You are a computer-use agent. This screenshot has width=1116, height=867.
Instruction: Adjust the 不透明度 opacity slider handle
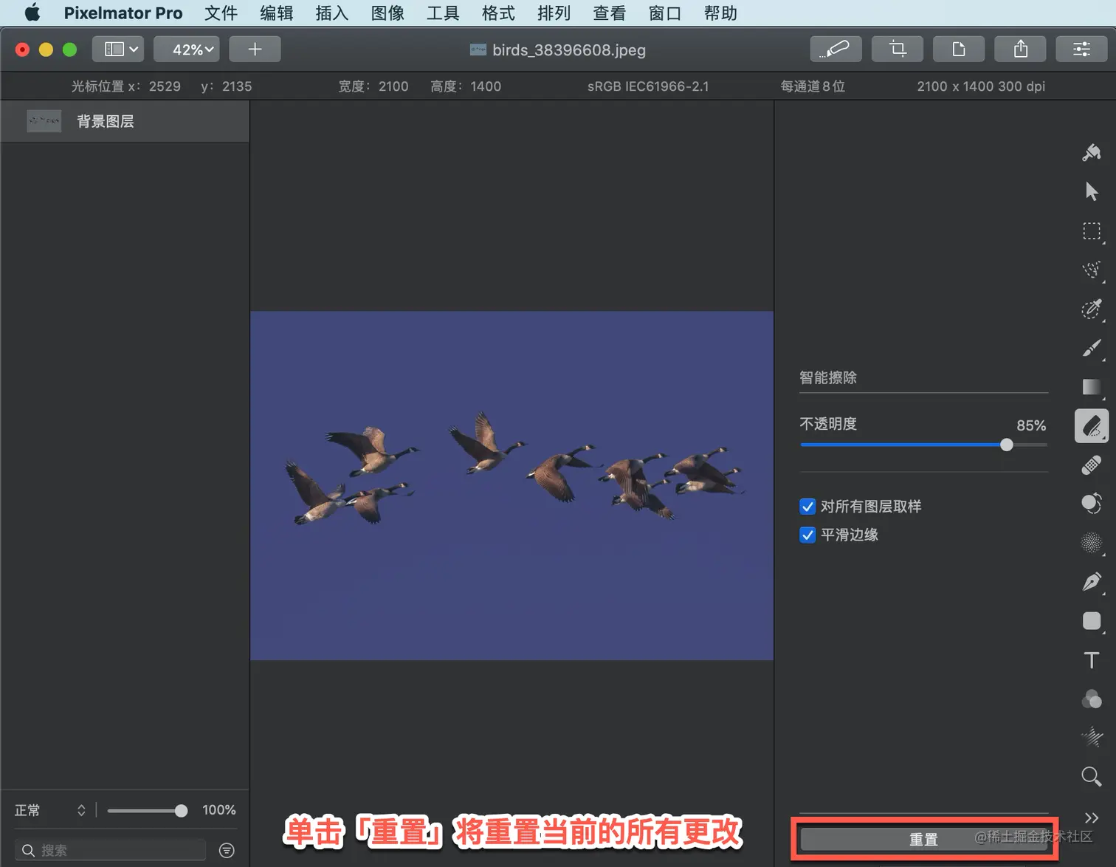point(1007,445)
